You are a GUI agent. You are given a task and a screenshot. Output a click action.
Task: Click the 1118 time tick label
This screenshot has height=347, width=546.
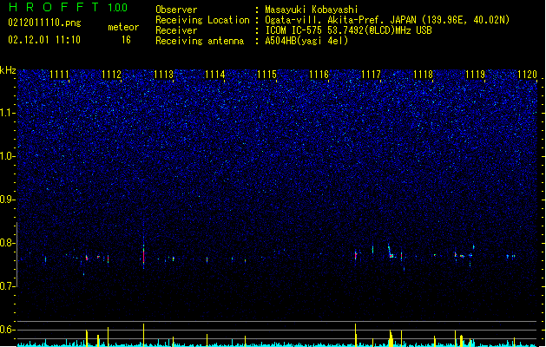click(x=423, y=75)
